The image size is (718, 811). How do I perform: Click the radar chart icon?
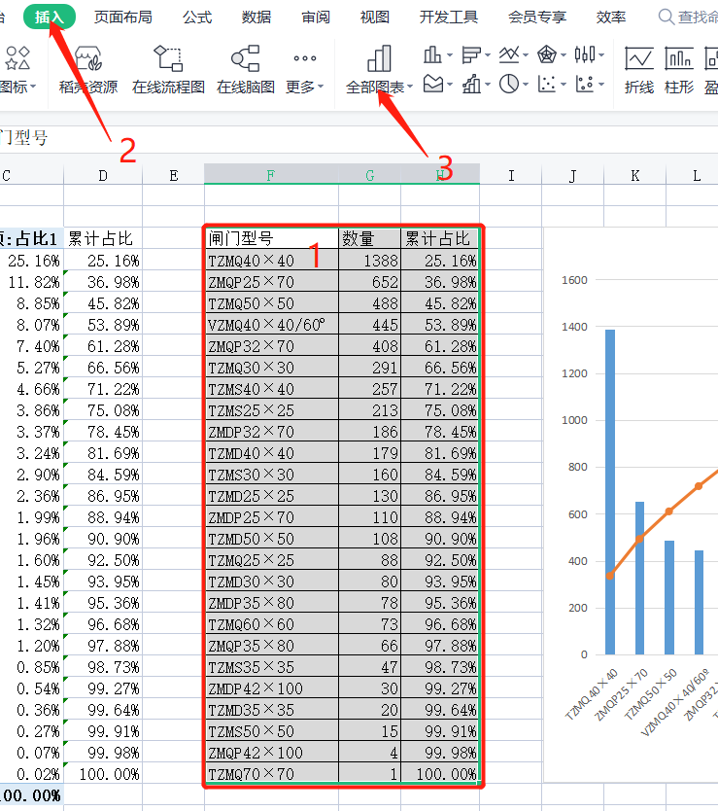tap(546, 54)
